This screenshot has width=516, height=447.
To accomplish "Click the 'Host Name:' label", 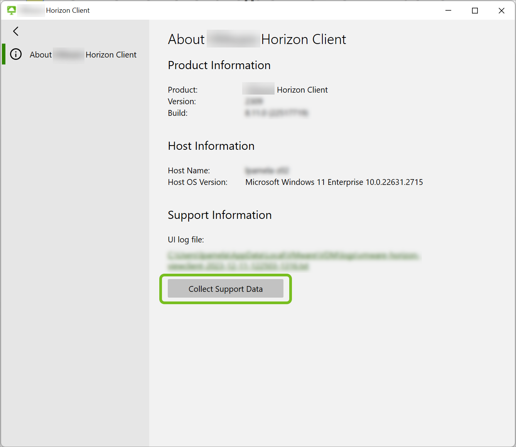I will pos(189,171).
